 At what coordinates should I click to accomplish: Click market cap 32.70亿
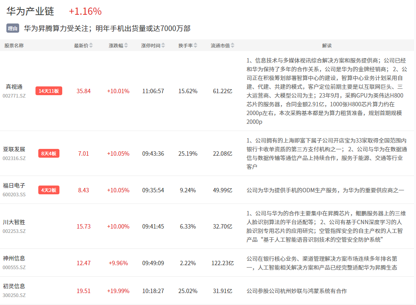pos(223,227)
